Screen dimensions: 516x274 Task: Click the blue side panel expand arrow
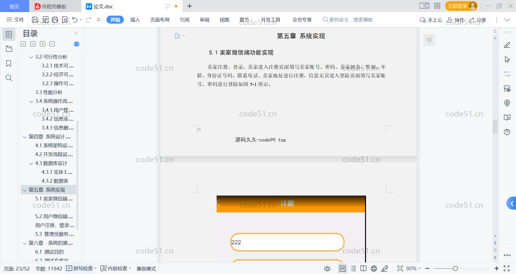click(x=511, y=204)
